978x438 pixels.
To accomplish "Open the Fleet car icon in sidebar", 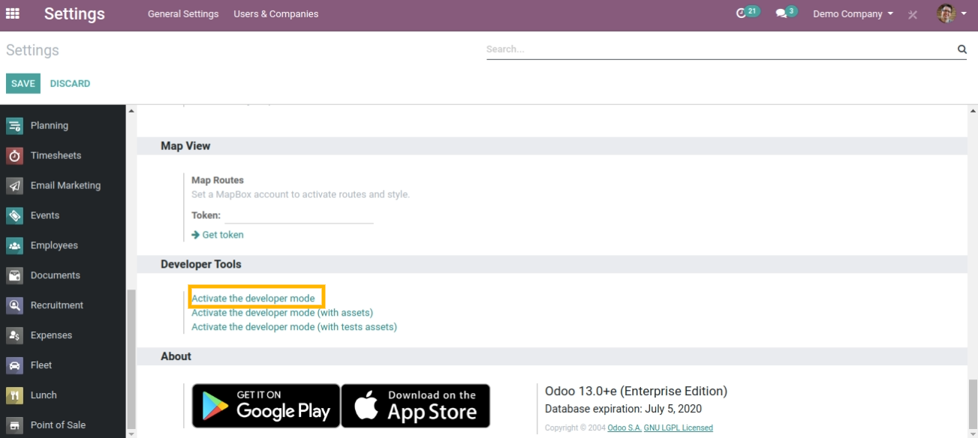I will click(x=14, y=365).
